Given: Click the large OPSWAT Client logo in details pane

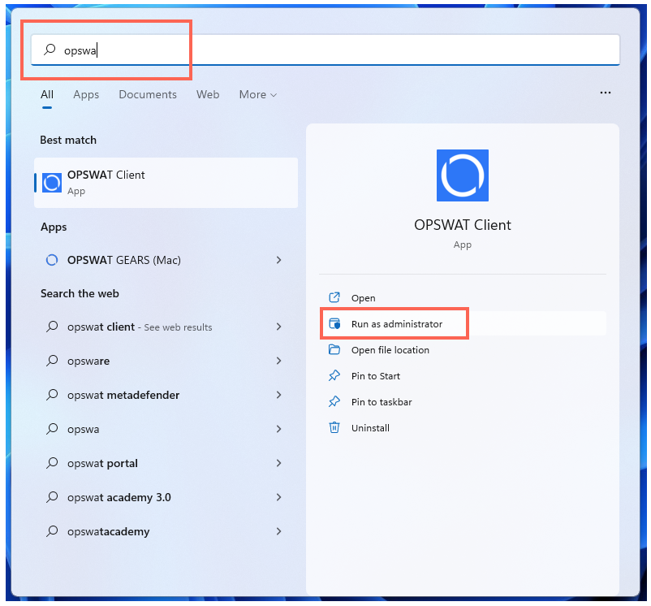Looking at the screenshot, I should tap(462, 175).
